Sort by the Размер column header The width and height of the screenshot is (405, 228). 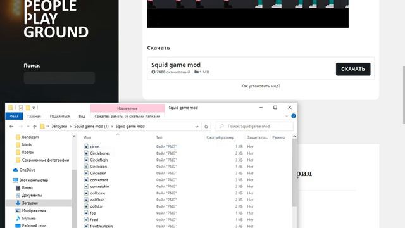click(278, 137)
